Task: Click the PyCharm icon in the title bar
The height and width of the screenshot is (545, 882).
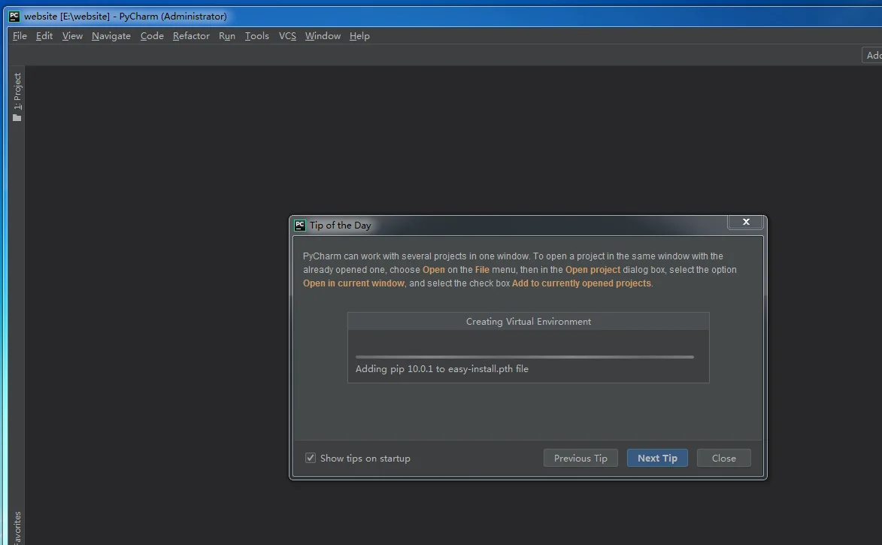Action: pyautogui.click(x=14, y=17)
